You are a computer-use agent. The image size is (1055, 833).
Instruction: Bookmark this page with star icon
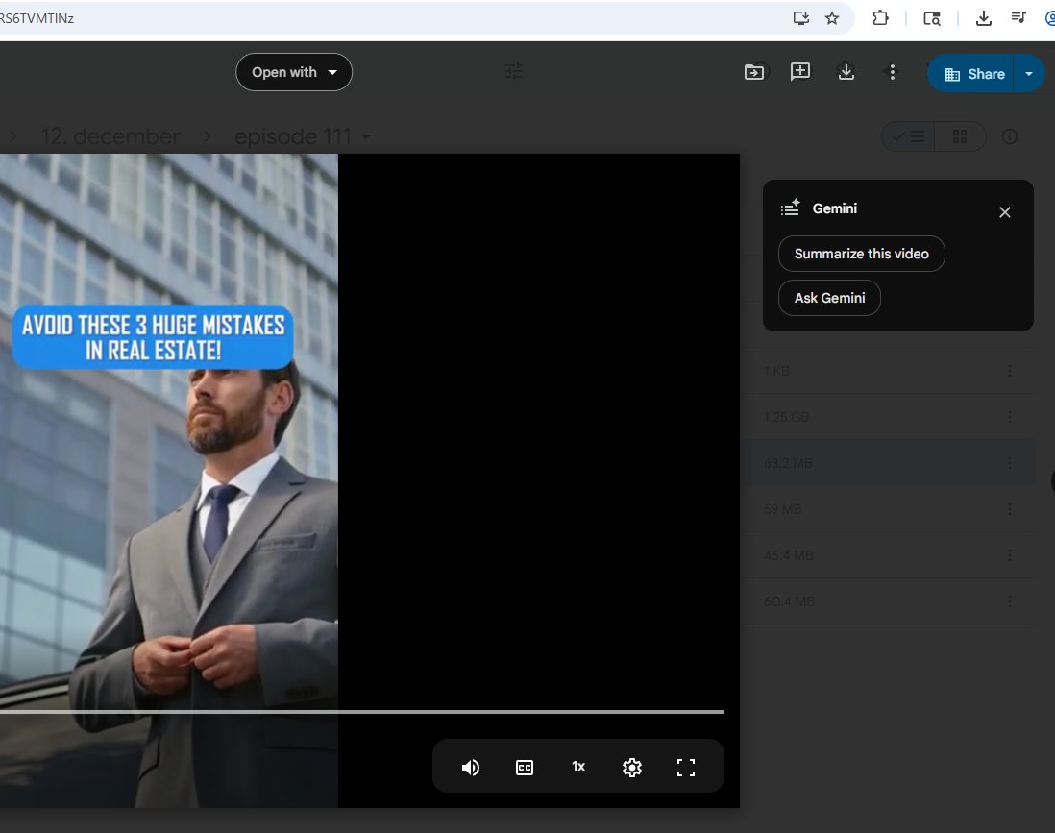pos(832,18)
